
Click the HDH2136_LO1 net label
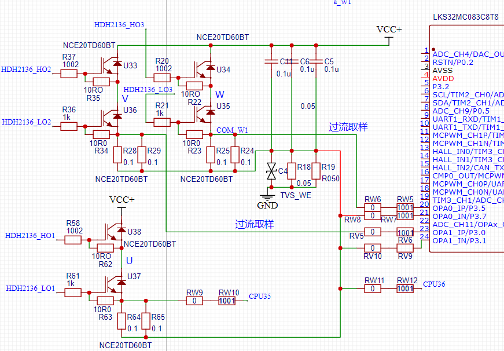tap(31, 288)
